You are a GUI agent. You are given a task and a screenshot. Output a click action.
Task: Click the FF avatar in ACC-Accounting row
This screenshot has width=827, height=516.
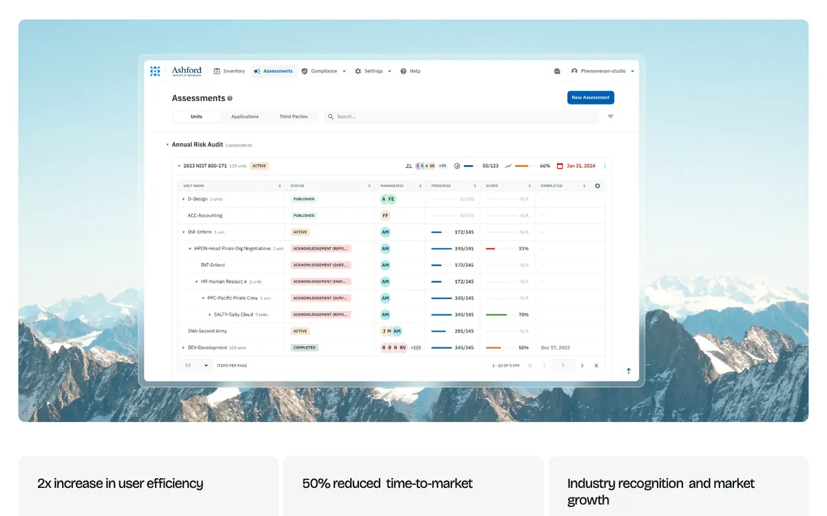tap(385, 215)
